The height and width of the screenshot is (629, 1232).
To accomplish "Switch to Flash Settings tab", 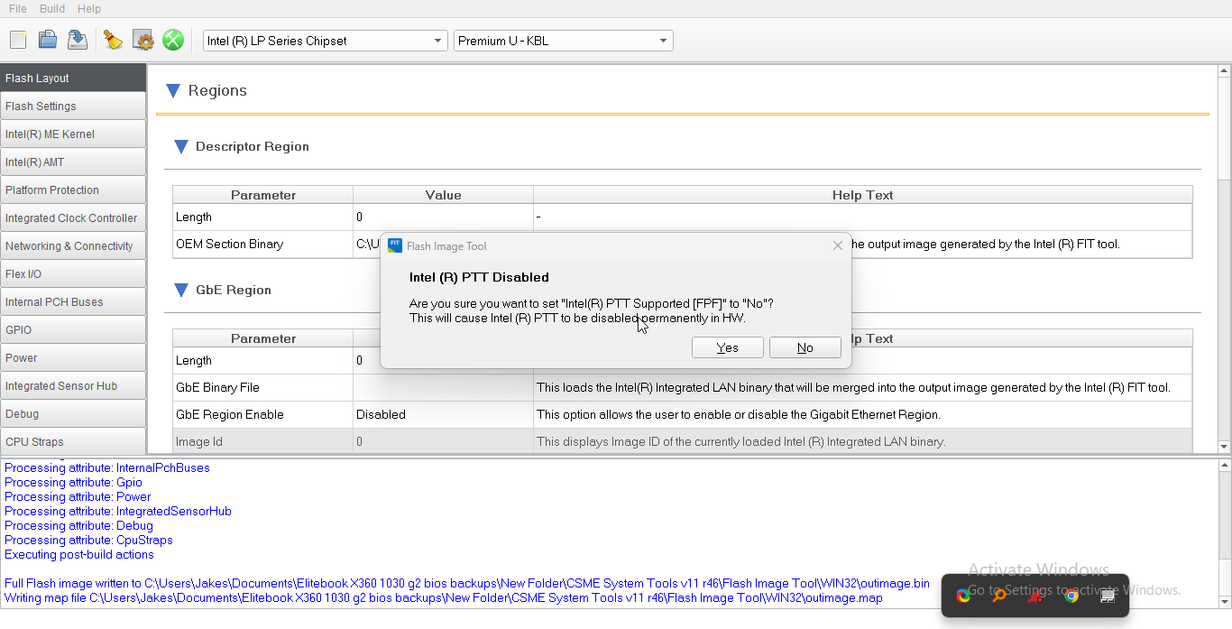I will pos(73,106).
